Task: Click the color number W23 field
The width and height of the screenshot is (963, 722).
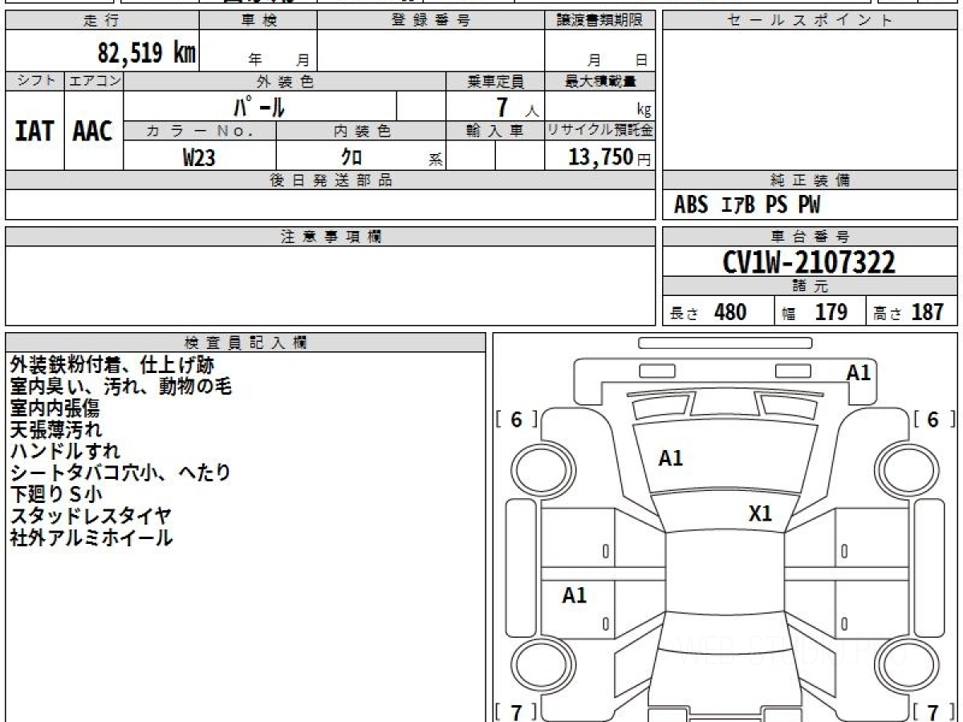Action: [x=200, y=157]
